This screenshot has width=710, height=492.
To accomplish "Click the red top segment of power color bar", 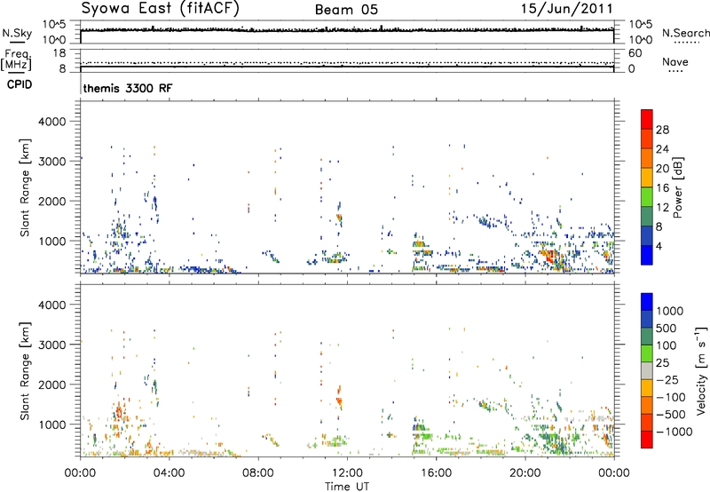I will pyautogui.click(x=647, y=119).
